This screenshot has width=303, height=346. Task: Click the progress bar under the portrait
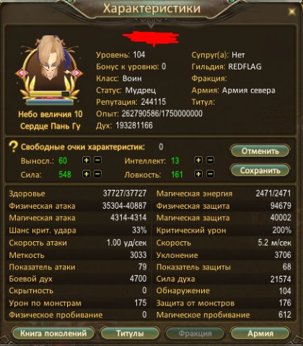coord(50,94)
